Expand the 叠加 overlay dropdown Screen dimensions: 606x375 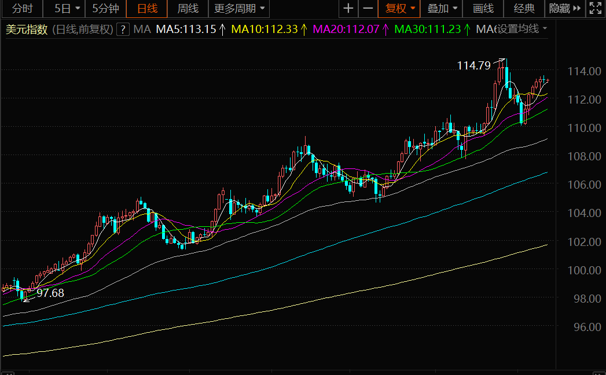[x=442, y=9]
